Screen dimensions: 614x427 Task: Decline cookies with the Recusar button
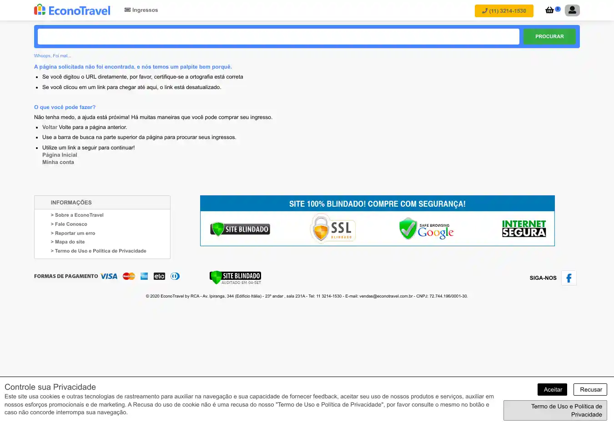590,389
